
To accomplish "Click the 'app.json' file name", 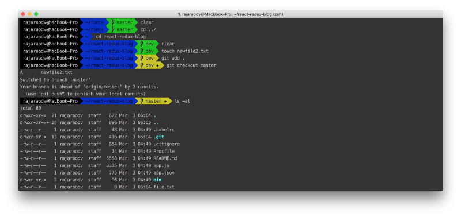I will [164, 173].
